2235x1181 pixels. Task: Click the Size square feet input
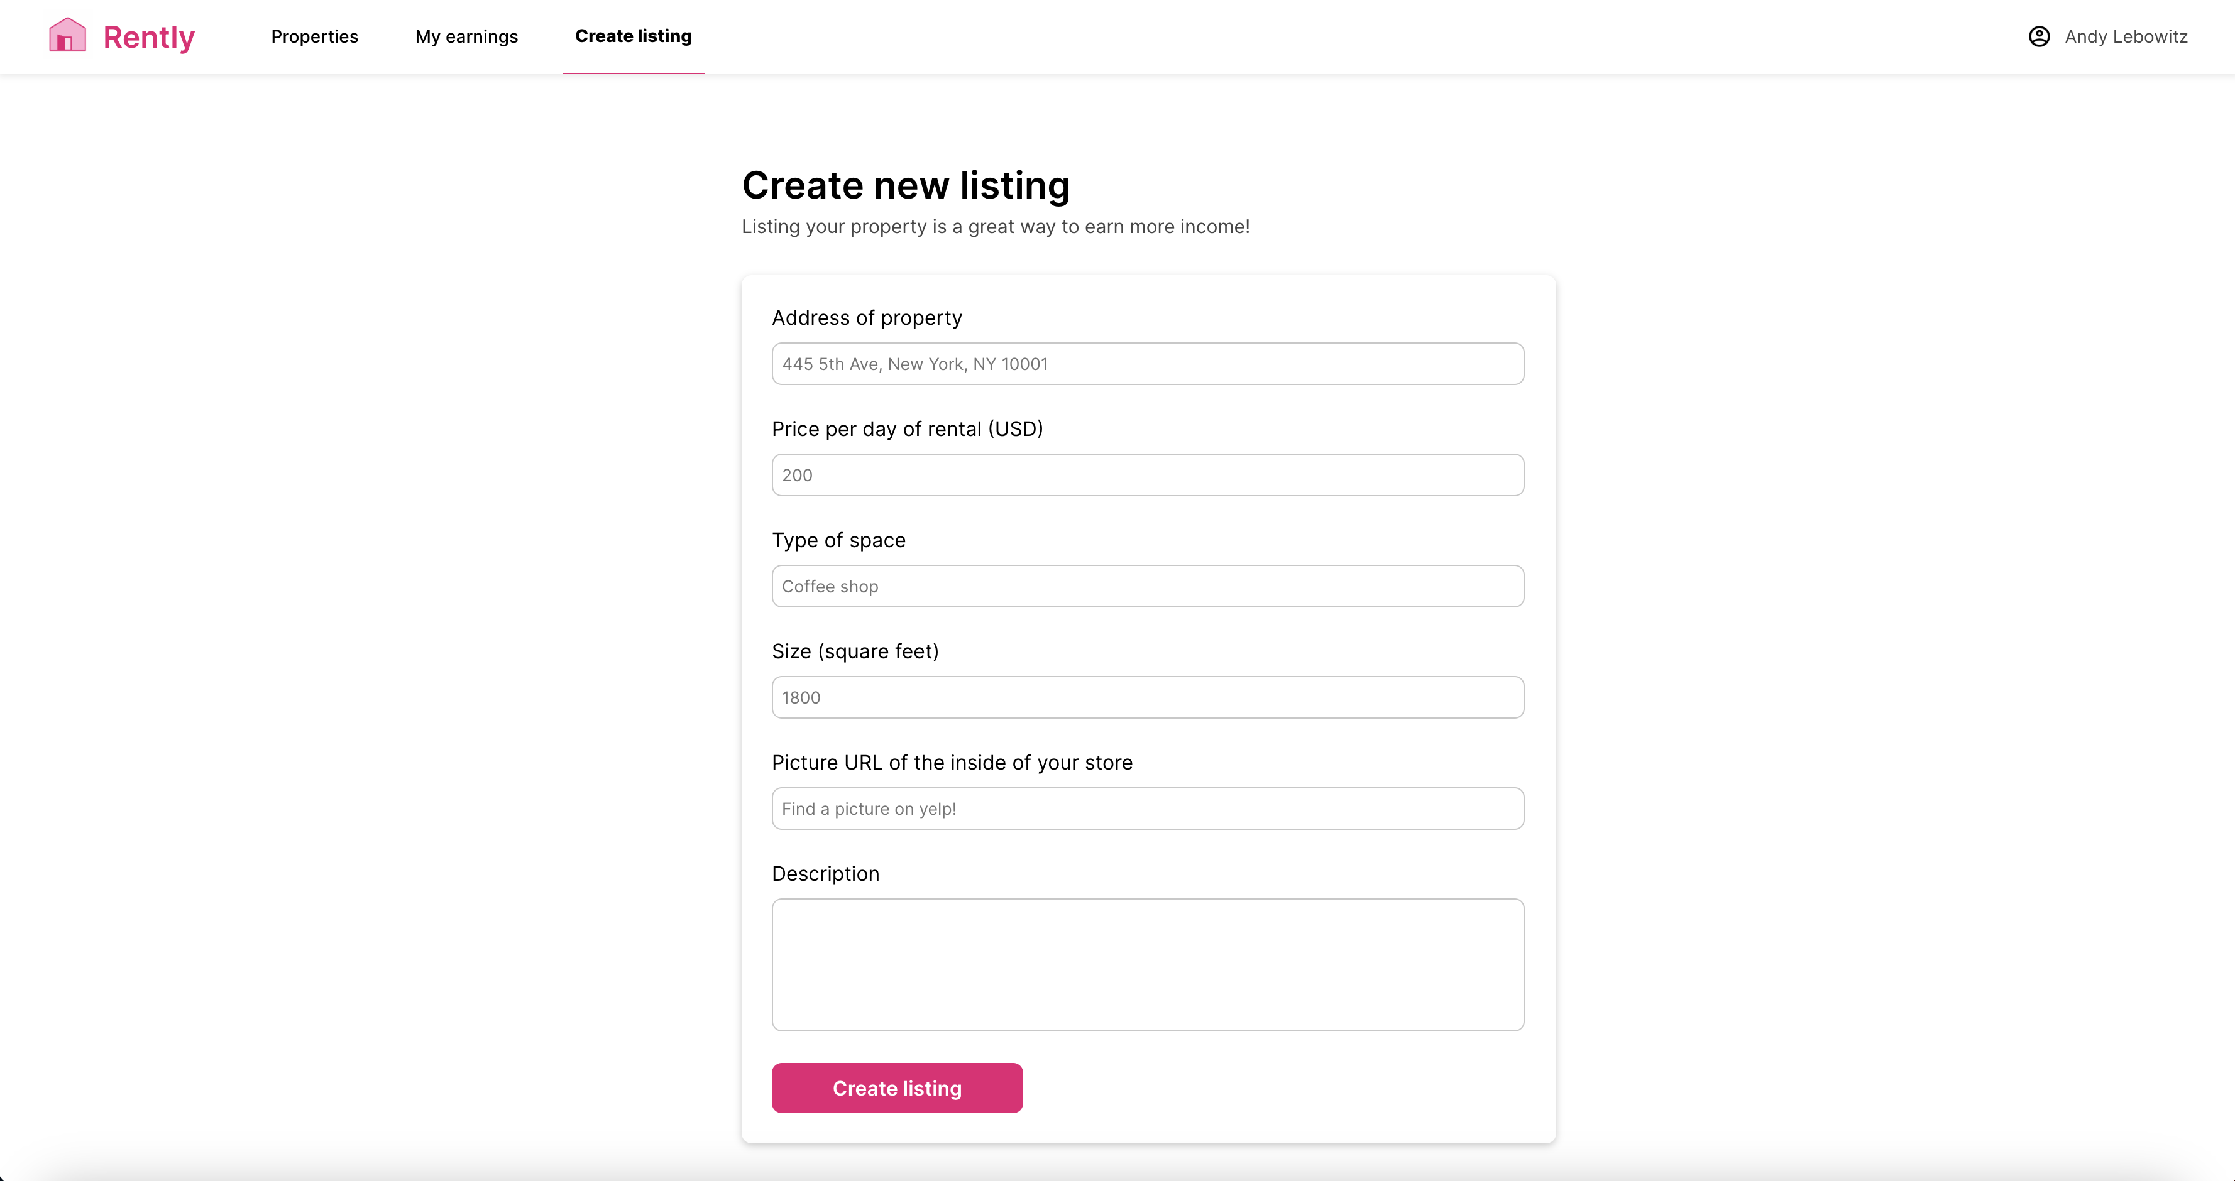(x=1147, y=697)
